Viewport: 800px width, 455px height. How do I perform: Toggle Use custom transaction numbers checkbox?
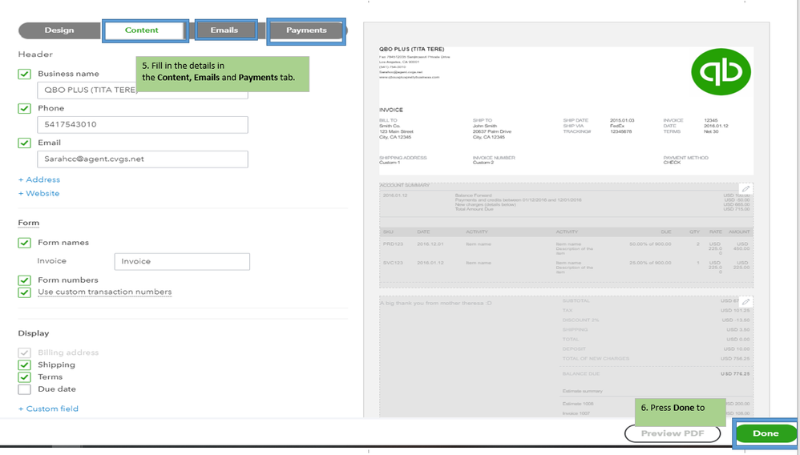pos(25,292)
